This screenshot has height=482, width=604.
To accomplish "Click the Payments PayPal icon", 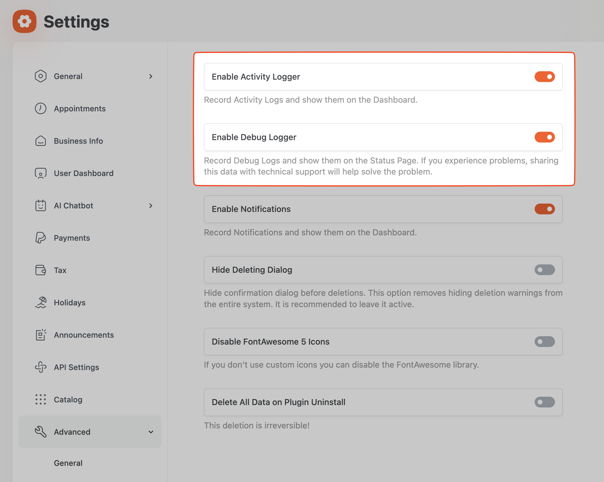I will click(41, 238).
